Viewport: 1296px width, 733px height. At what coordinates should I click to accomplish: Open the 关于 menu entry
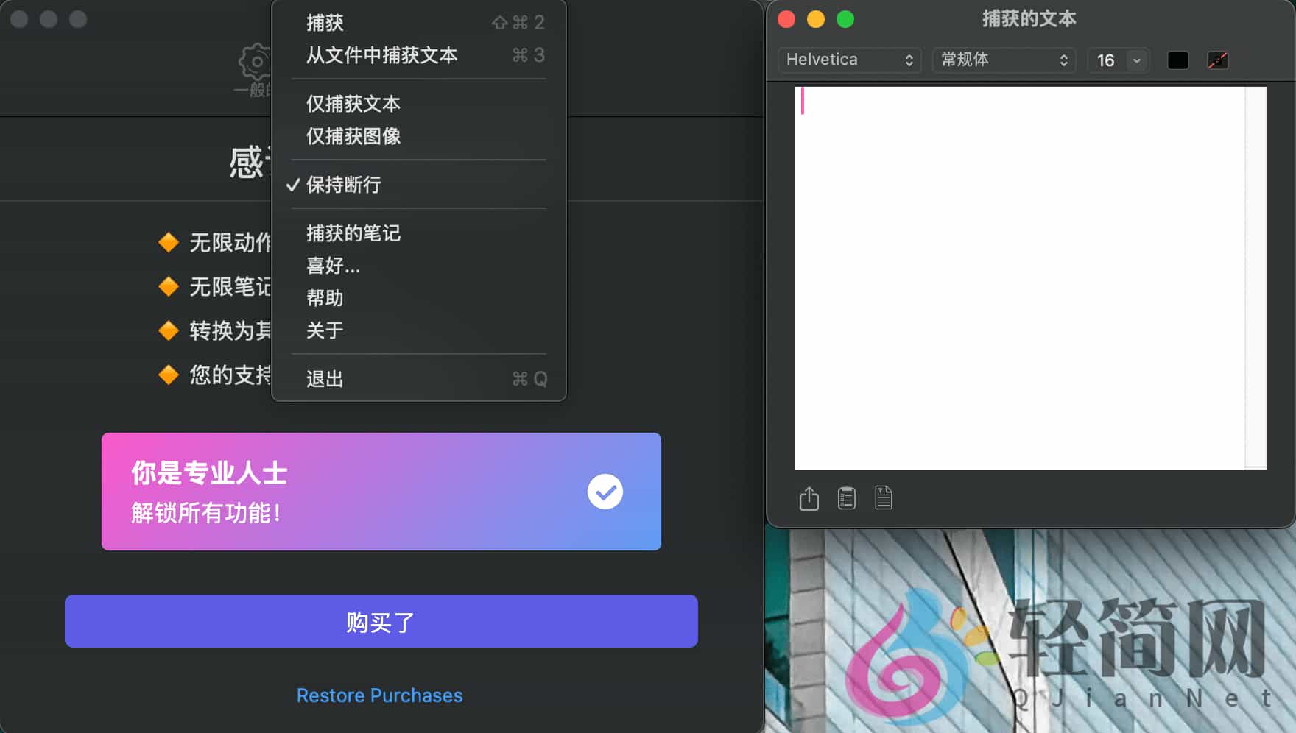[x=324, y=330]
